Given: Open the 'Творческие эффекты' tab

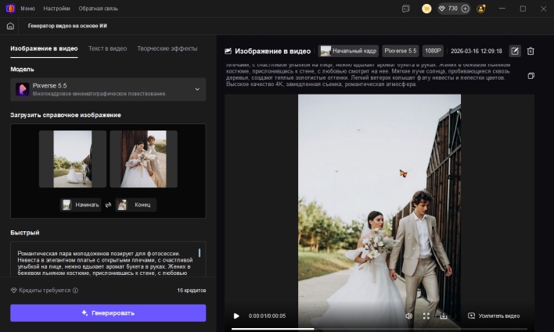Looking at the screenshot, I should [167, 48].
